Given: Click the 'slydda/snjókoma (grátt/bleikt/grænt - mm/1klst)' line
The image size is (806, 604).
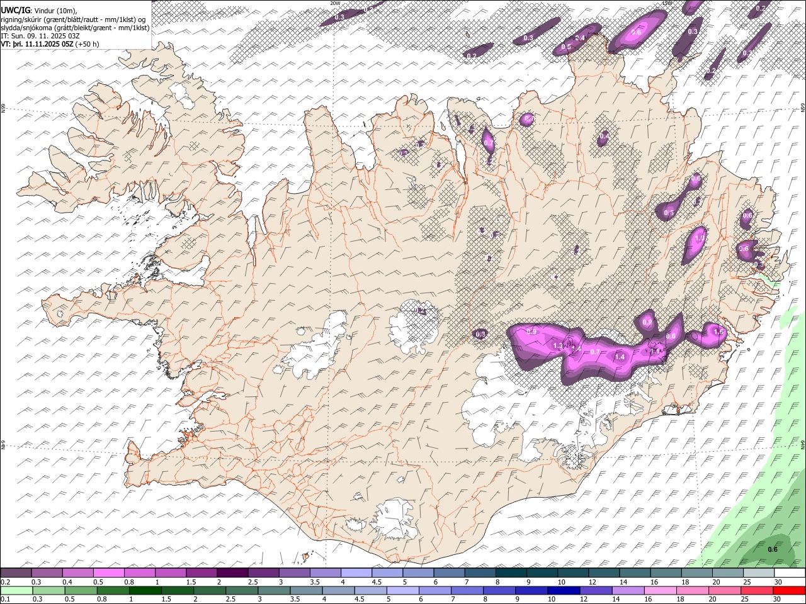Looking at the screenshot, I should point(75,28).
